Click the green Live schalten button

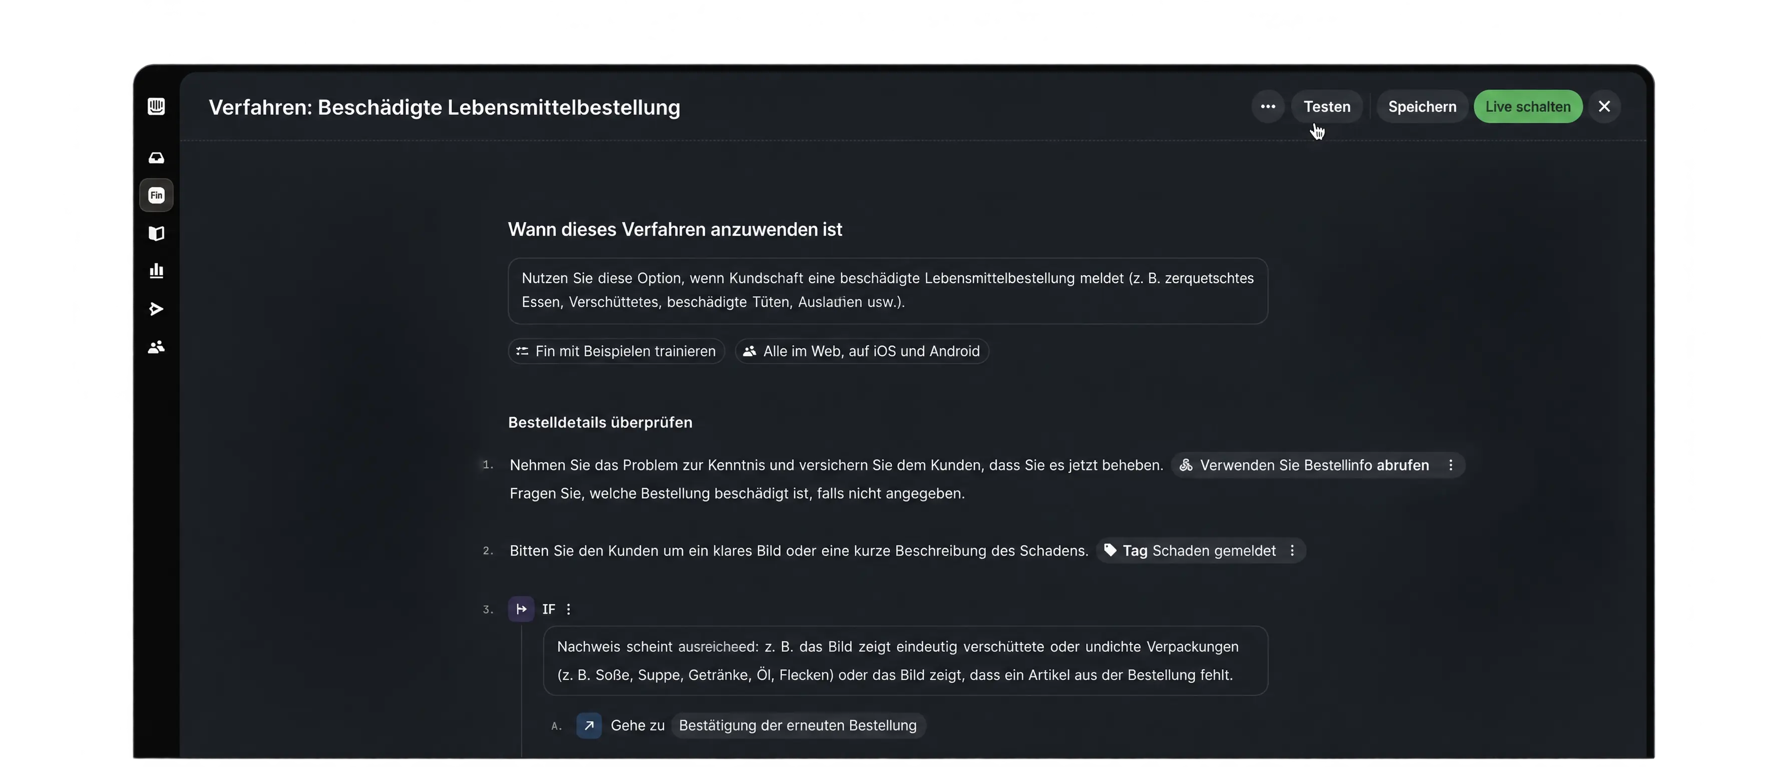click(x=1528, y=107)
